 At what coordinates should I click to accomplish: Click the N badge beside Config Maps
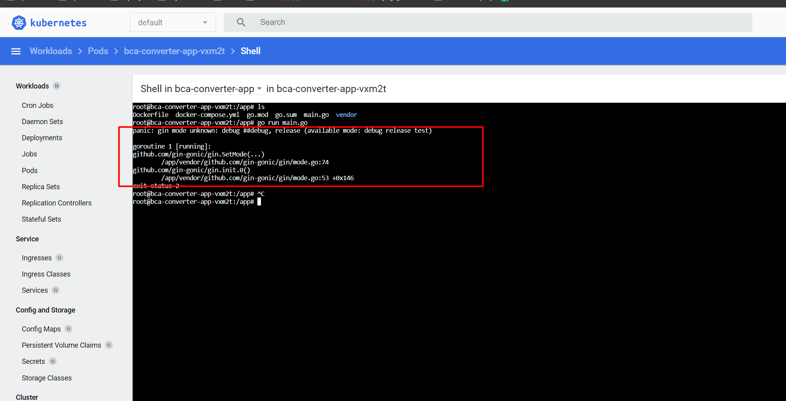(x=69, y=329)
